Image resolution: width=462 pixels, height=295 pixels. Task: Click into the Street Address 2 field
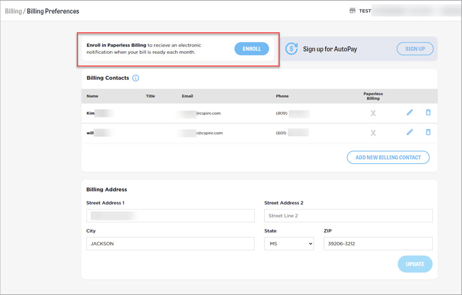[x=348, y=216]
